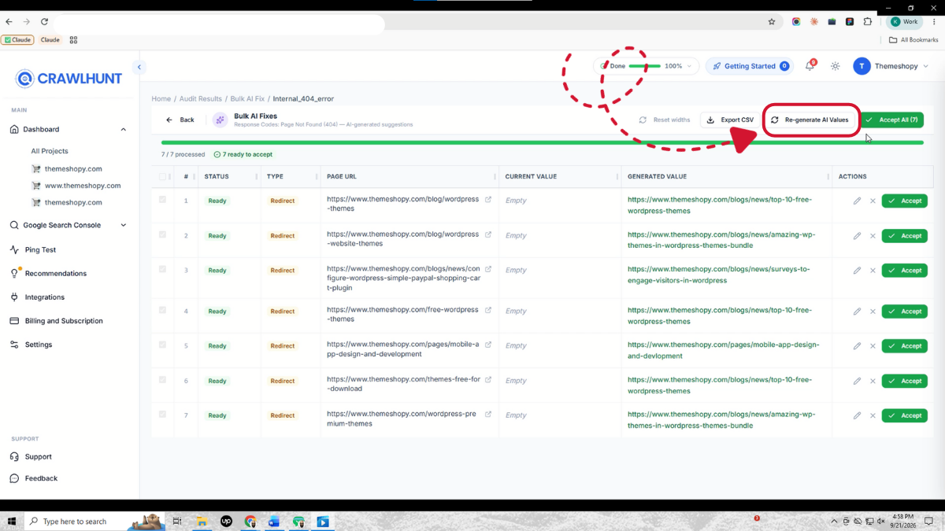
Task: Click Reset widths
Action: (x=665, y=120)
